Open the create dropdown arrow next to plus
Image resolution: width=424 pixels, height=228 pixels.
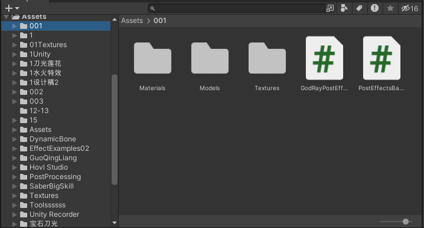pyautogui.click(x=17, y=8)
